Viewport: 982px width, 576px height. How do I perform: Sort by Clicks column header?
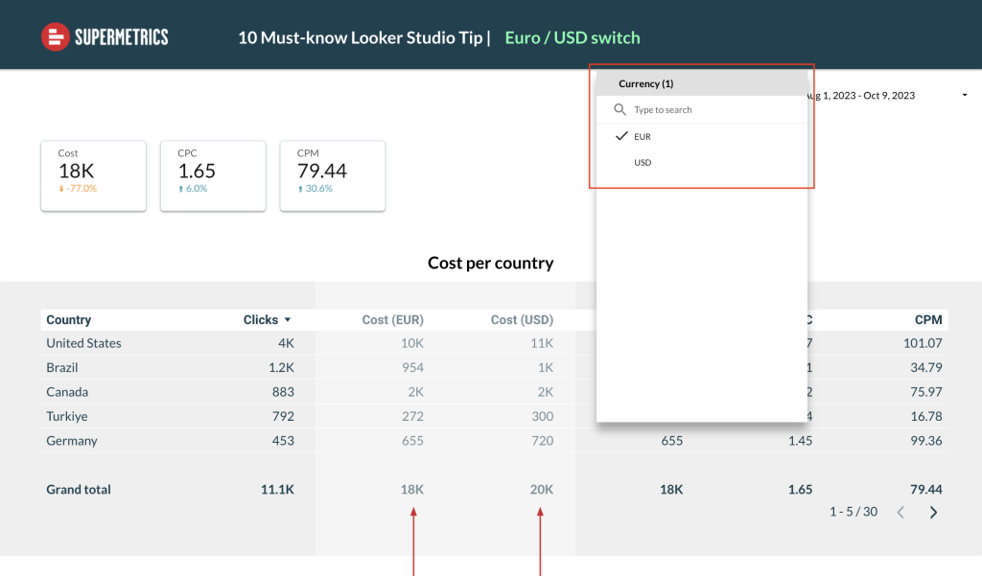coord(261,320)
